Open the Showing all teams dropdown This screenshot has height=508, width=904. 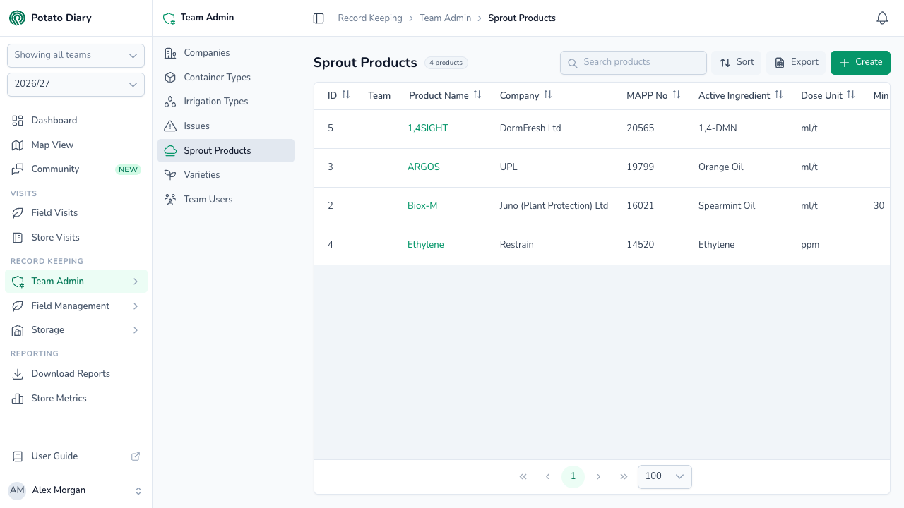click(76, 55)
